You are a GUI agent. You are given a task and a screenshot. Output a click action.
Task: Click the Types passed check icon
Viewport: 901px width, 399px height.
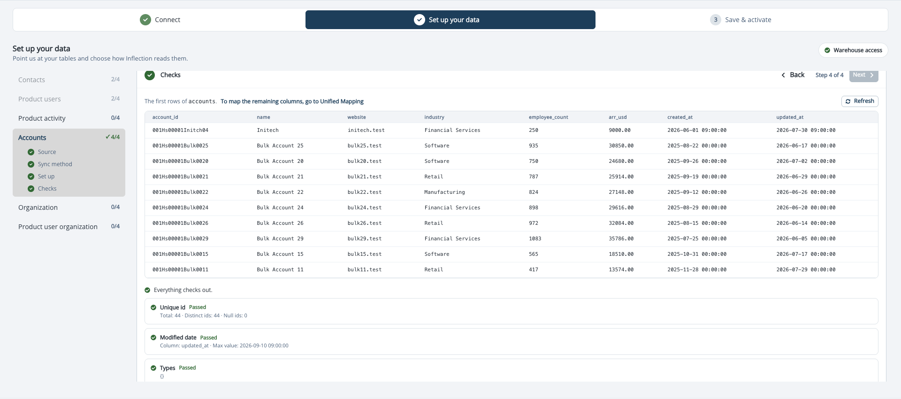(153, 368)
